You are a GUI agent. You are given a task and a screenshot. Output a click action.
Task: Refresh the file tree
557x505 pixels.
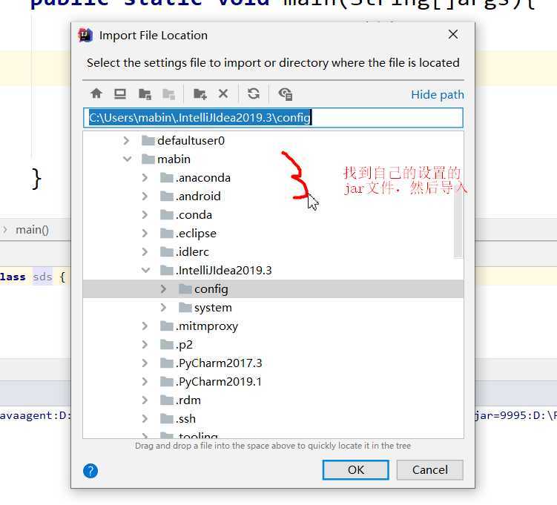(x=253, y=93)
